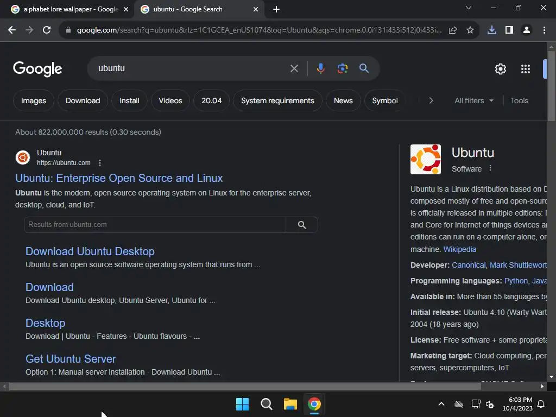Show hidden system tray icons
The width and height of the screenshot is (556, 417).
pos(441,404)
